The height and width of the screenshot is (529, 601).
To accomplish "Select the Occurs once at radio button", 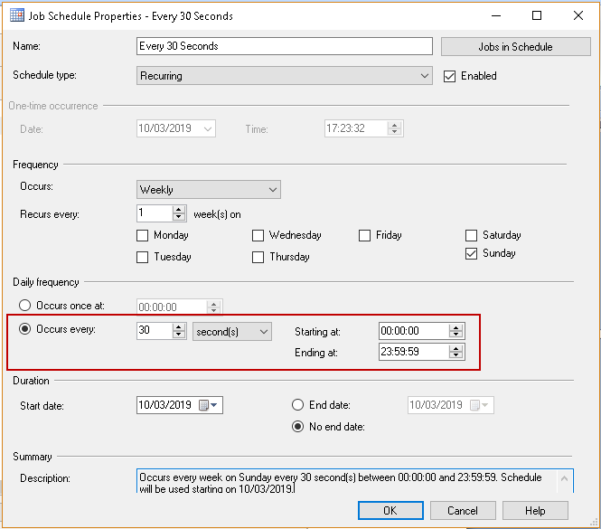I will point(25,307).
